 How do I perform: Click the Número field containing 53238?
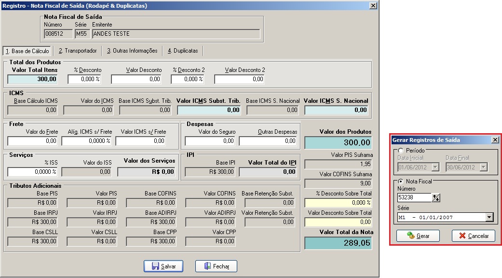[x=414, y=197]
